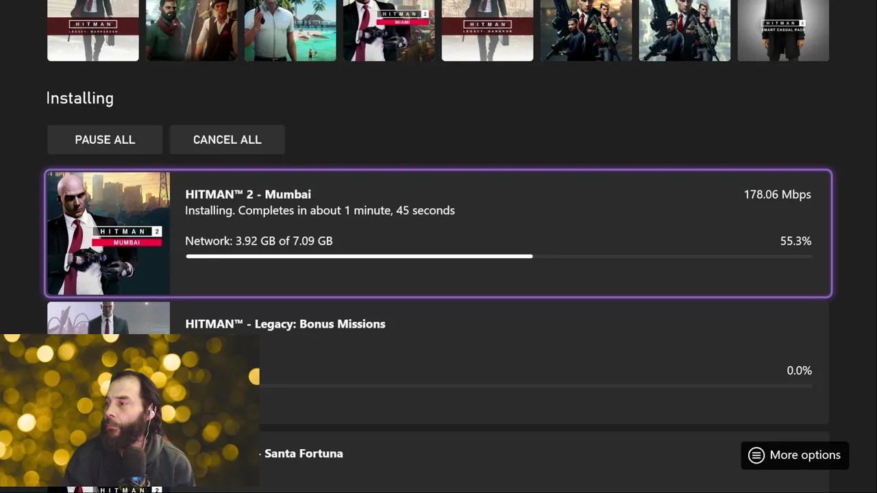This screenshot has width=877, height=493.
Task: Pause all installing downloads
Action: click(x=105, y=140)
